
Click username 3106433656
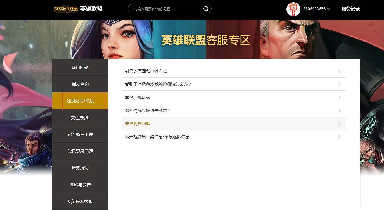point(314,9)
